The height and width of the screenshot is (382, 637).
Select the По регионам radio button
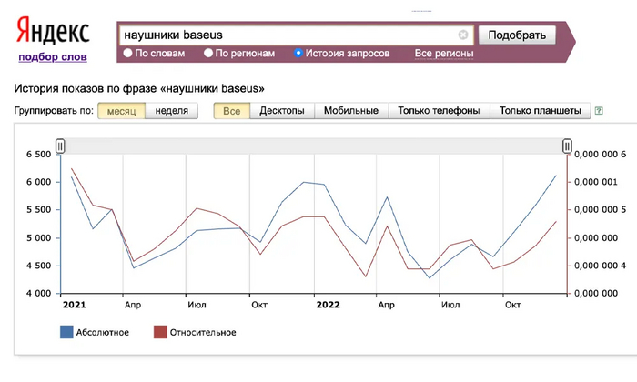208,54
